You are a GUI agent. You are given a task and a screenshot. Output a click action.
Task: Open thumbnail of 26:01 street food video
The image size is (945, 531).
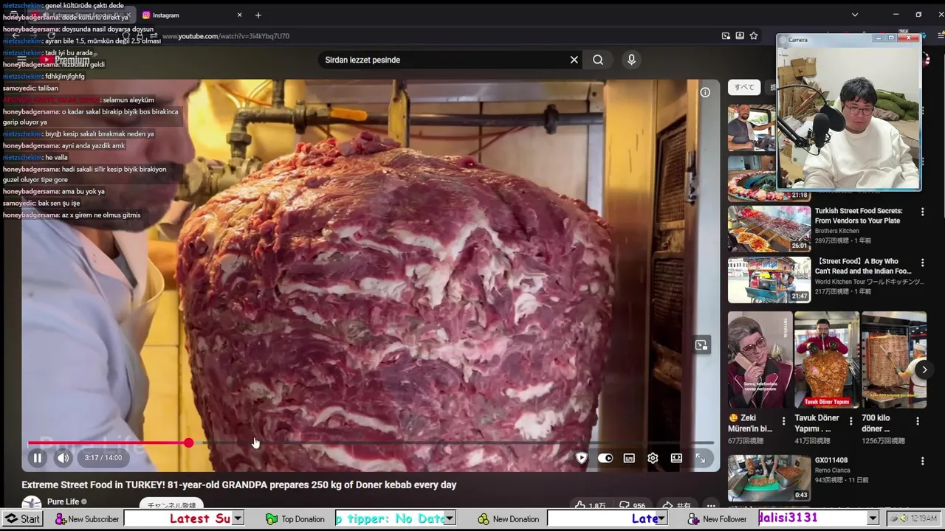769,229
